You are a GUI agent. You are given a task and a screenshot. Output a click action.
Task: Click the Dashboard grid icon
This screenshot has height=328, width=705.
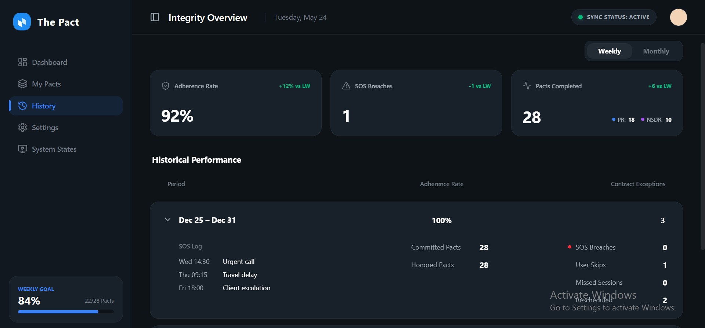(22, 62)
